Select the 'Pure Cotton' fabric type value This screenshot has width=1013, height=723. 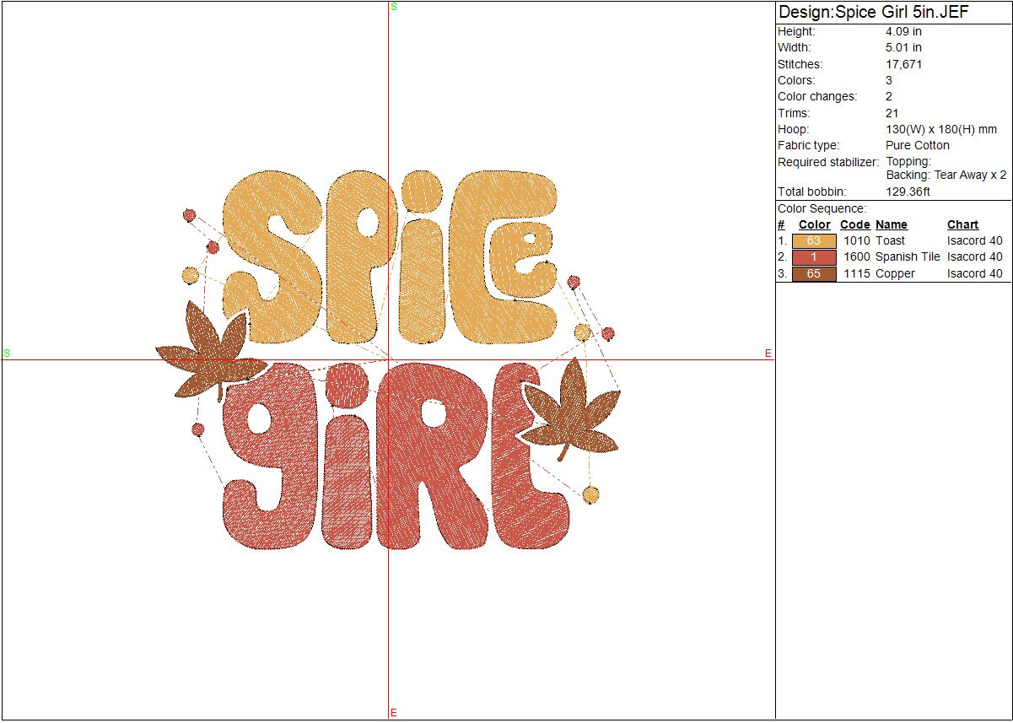click(x=918, y=146)
